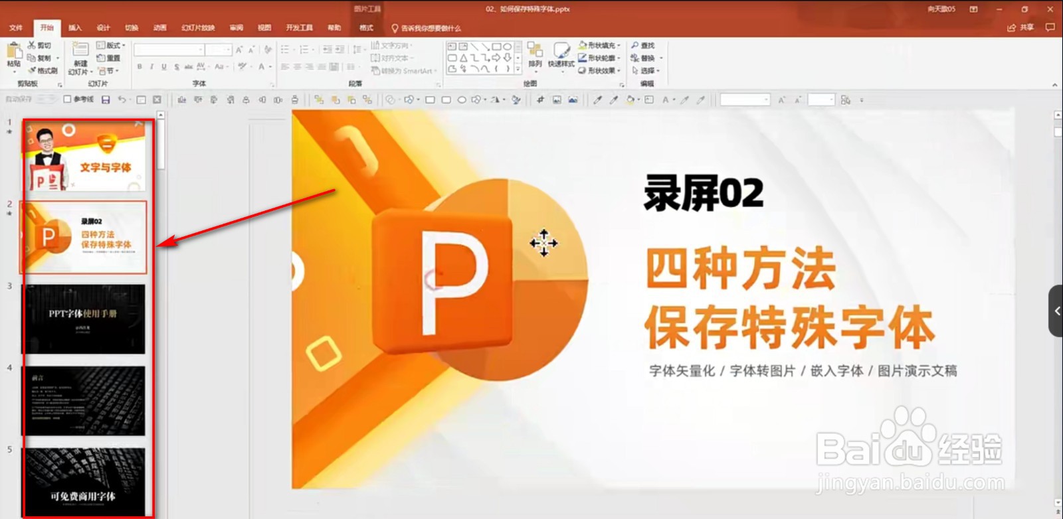Pick the right arrow shape in gallery
Image resolution: width=1063 pixels, height=519 pixels.
tap(496, 58)
